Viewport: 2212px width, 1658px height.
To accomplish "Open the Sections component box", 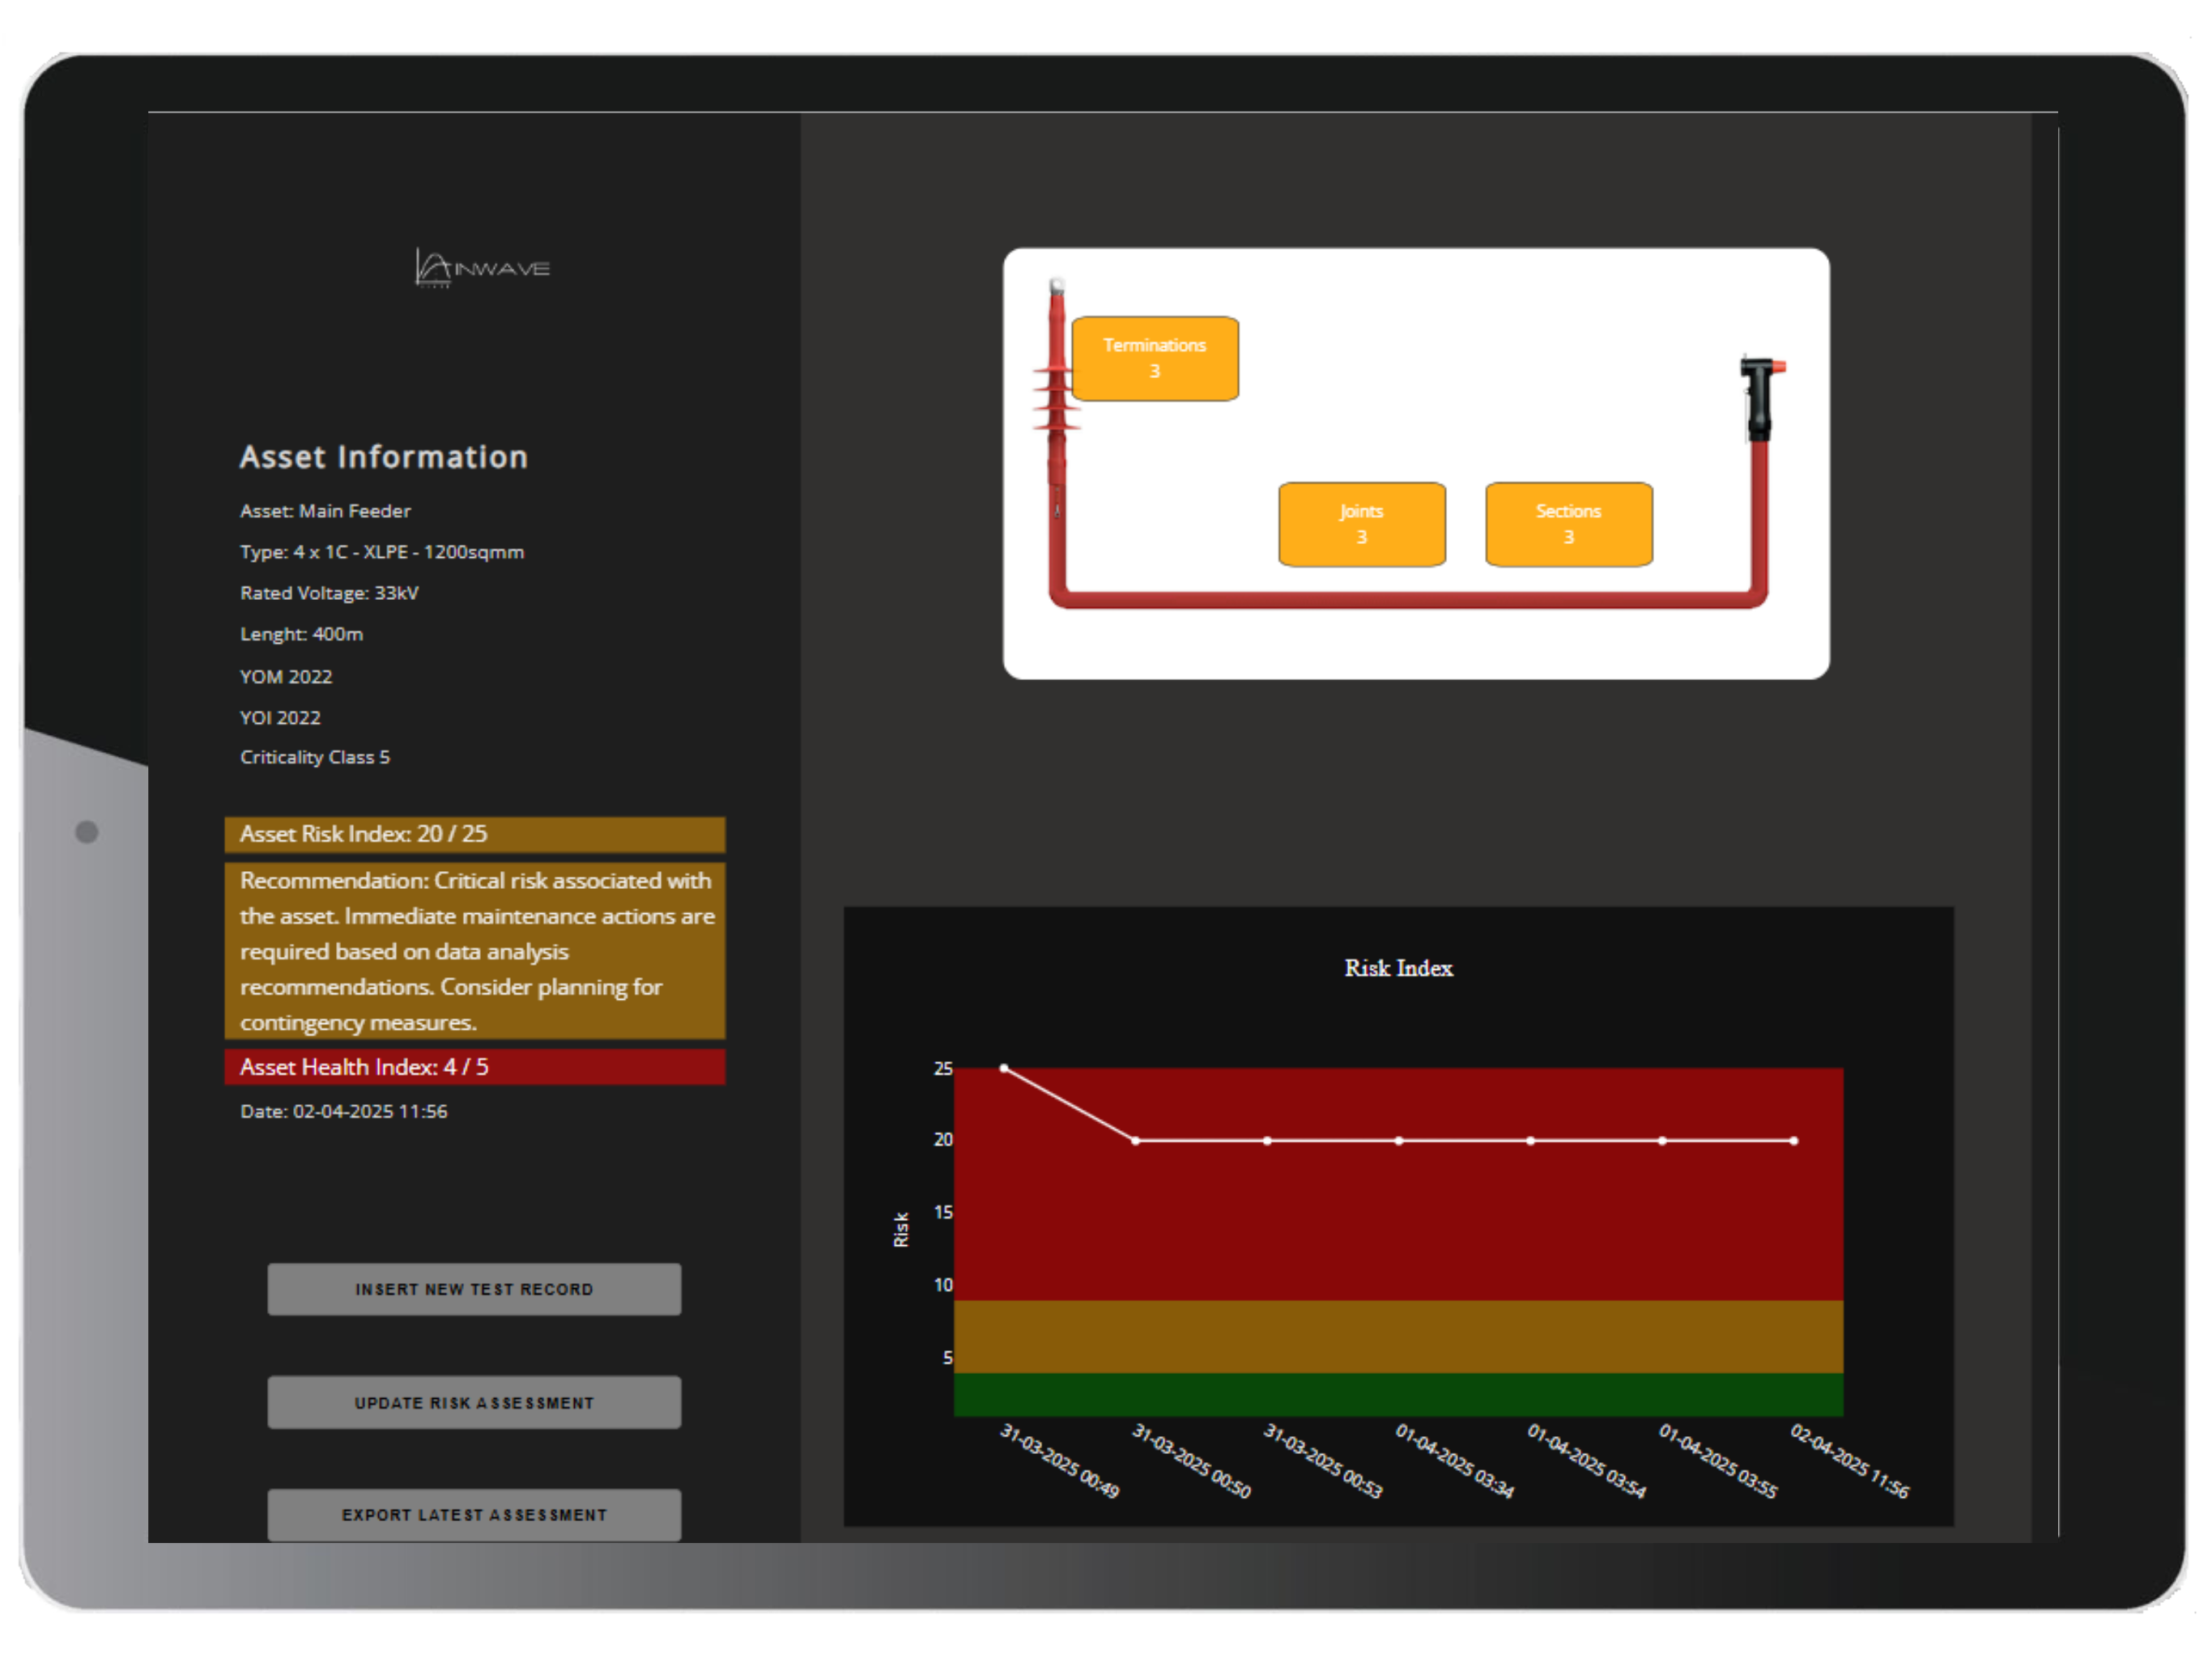I will 1569,525.
